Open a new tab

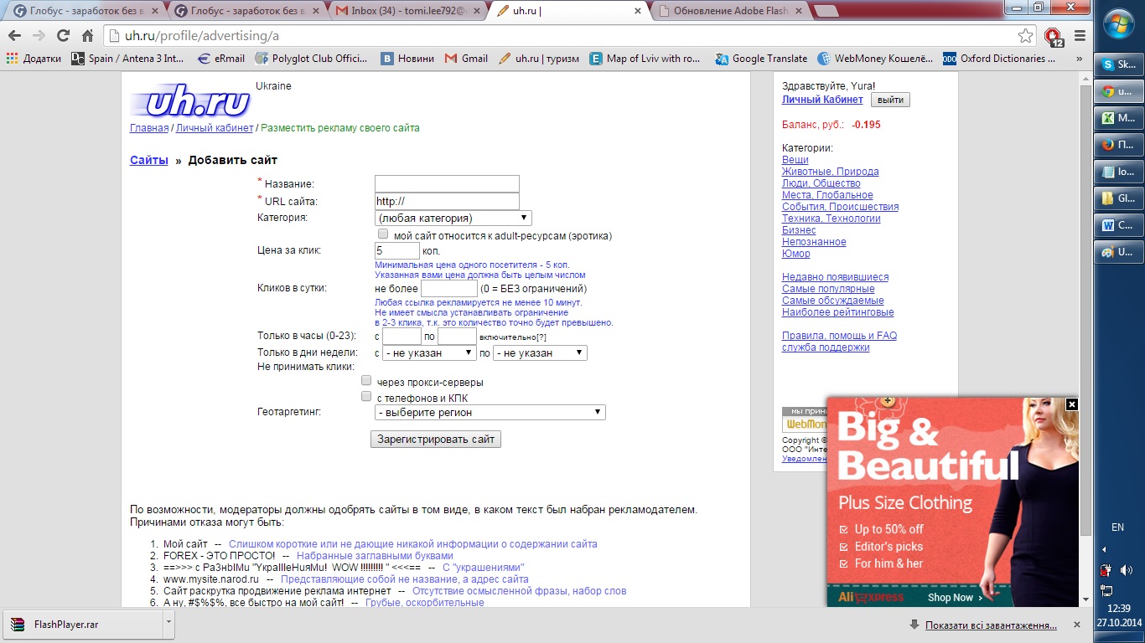pos(826,12)
